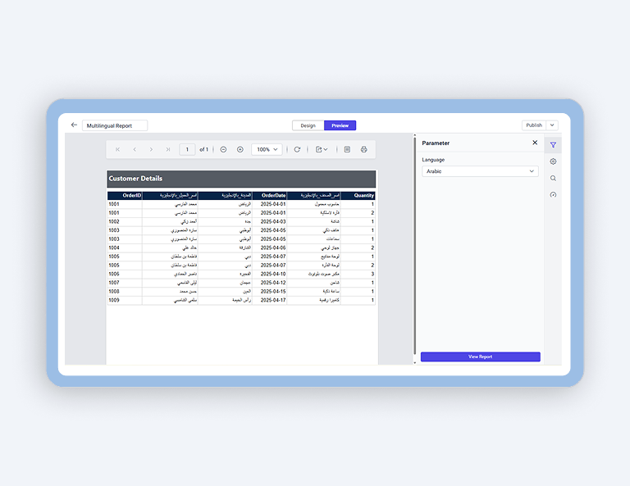This screenshot has width=630, height=486.
Task: Click the date cell 2025-04-12
Action: click(270, 283)
